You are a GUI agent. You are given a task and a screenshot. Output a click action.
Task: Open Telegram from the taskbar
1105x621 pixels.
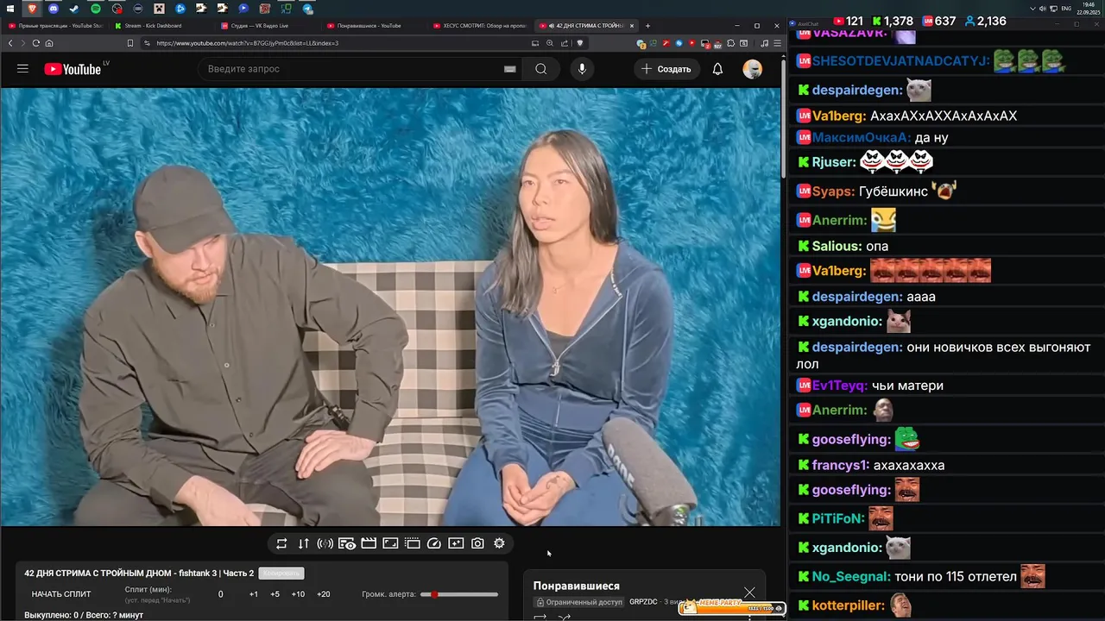308,9
